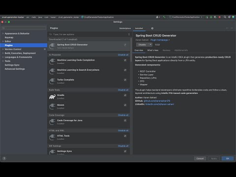Click the Machine Learning in Search Everywhere icon
236x177 pixels.
pyautogui.click(x=52, y=71)
